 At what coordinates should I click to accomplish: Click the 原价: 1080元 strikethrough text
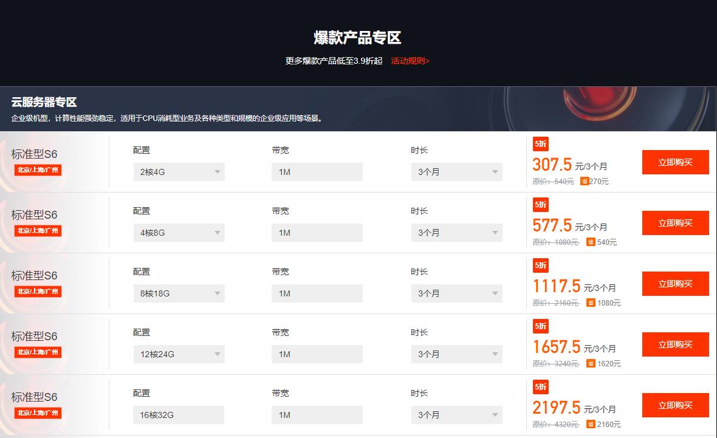(x=555, y=242)
